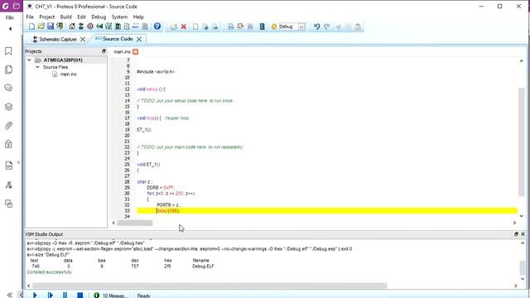Click the red X remove icon in toolbar

tap(184, 26)
